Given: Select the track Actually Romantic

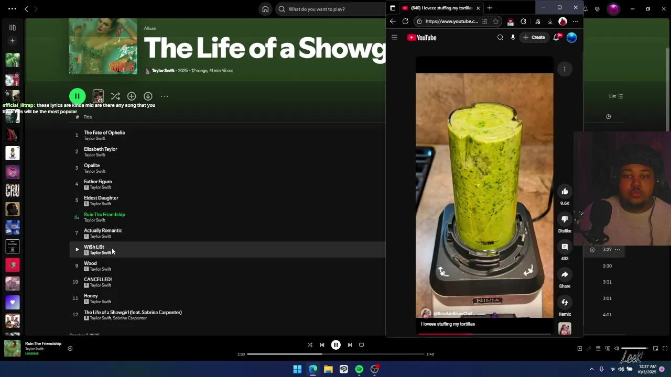Looking at the screenshot, I should click(103, 230).
